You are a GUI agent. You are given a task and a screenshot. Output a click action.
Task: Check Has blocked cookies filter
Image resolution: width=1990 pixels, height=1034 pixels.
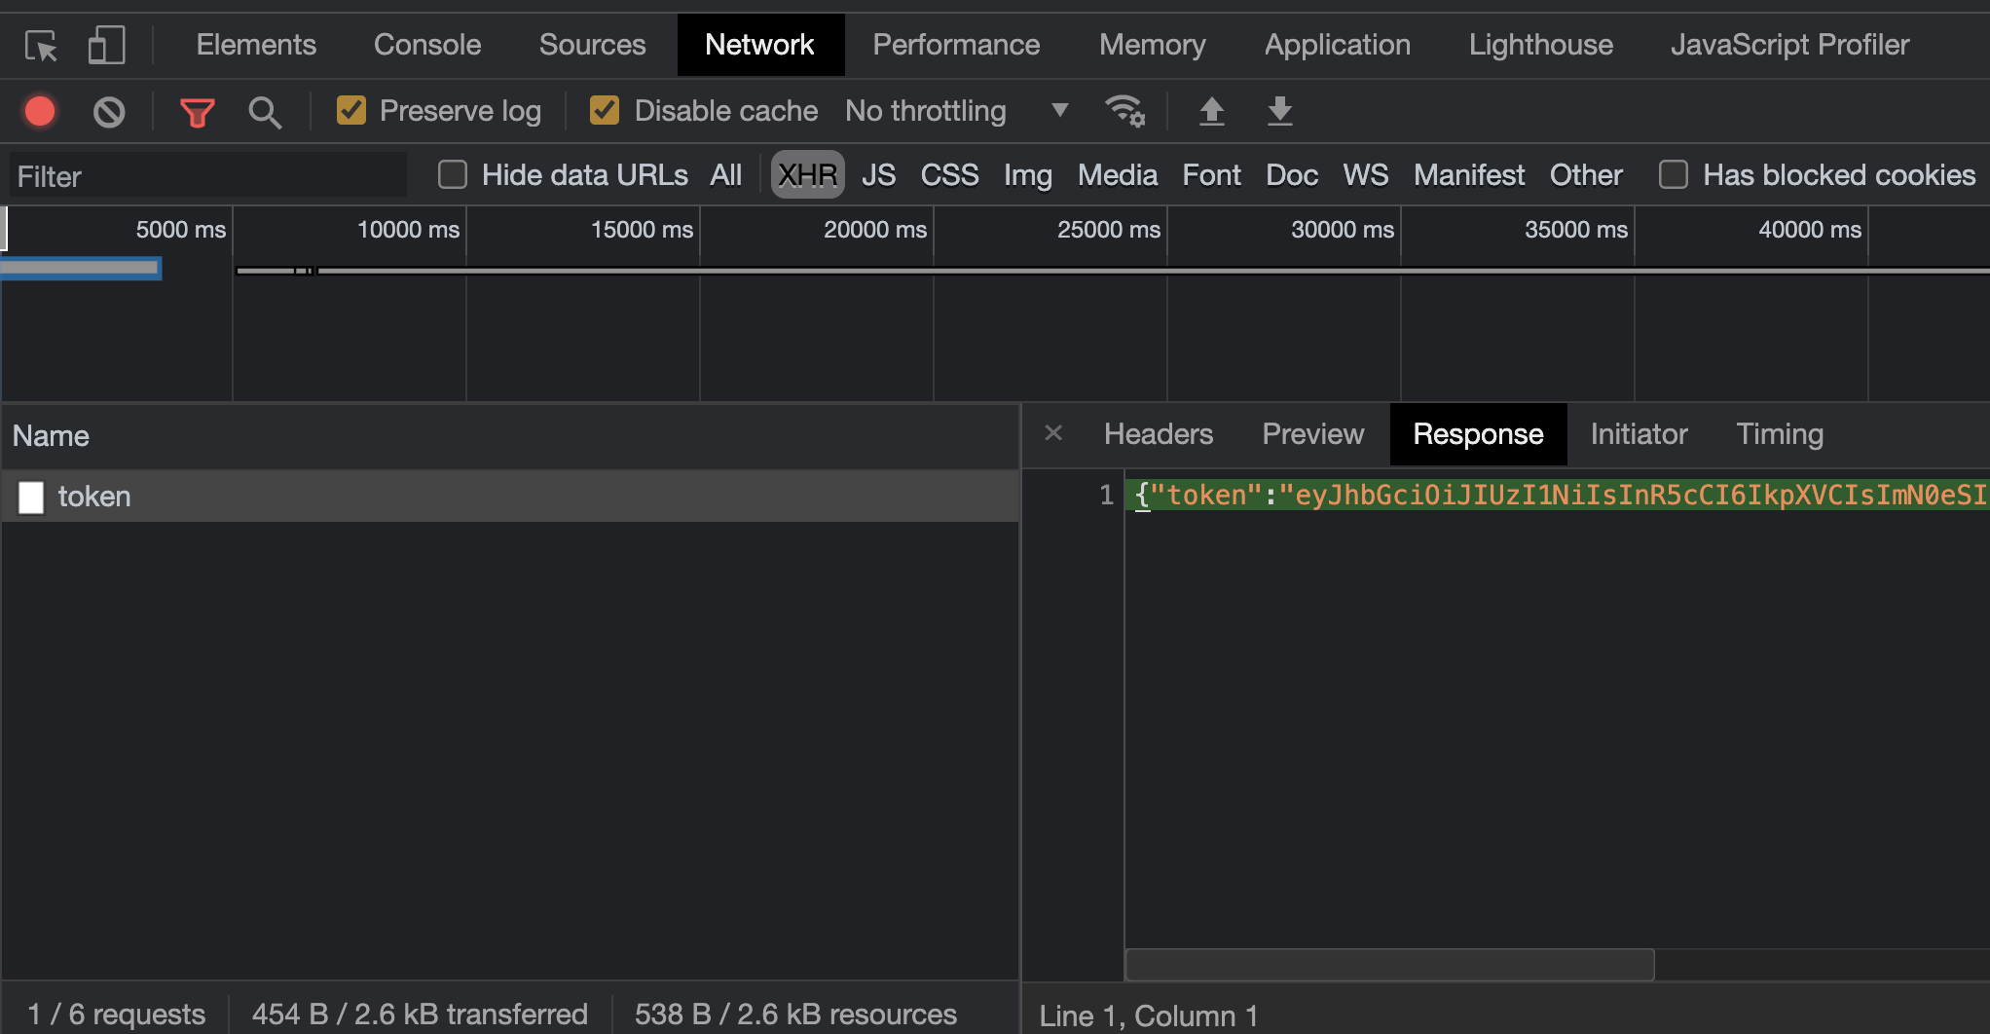(1675, 174)
